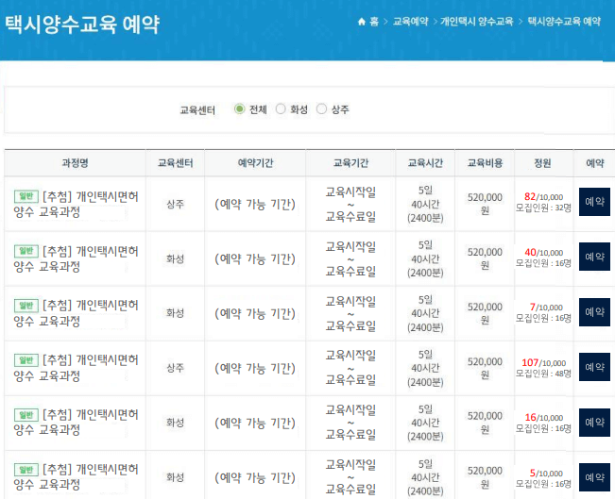Click course name in 82/10,000 row
The width and height of the screenshot is (615, 499).
[77, 204]
